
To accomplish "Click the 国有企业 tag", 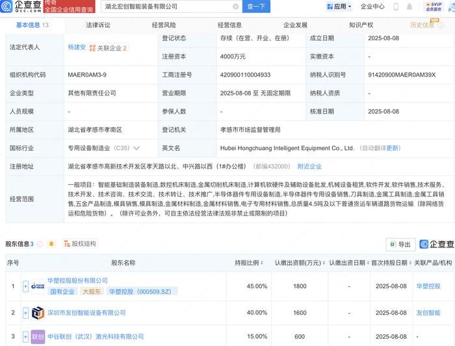I will tap(62, 291).
